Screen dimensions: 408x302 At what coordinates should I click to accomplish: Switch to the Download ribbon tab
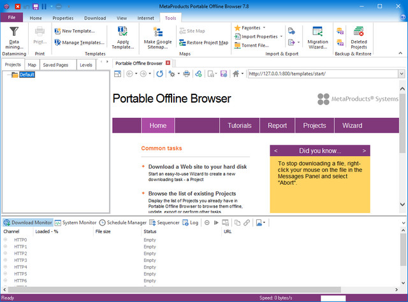[x=95, y=18]
